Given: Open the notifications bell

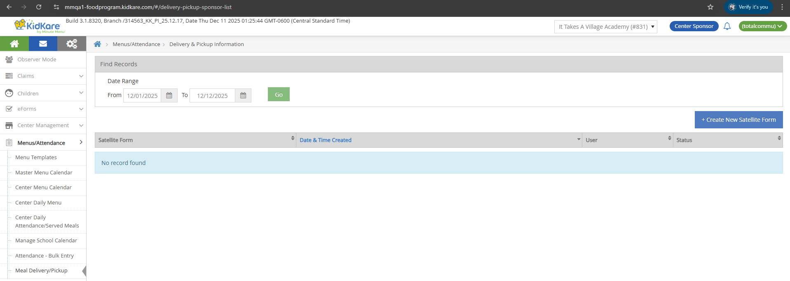Looking at the screenshot, I should click(727, 26).
